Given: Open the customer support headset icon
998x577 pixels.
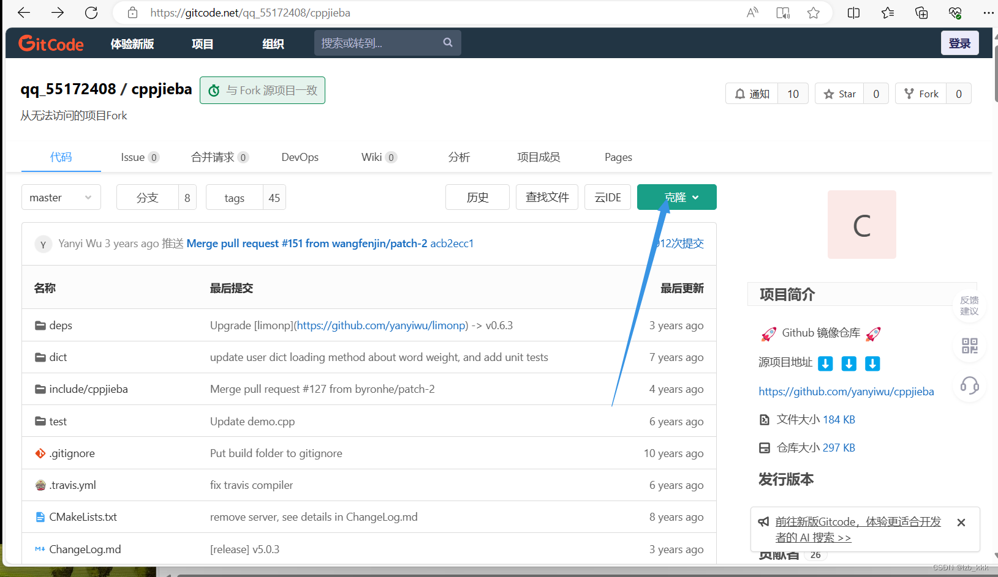Looking at the screenshot, I should 969,385.
